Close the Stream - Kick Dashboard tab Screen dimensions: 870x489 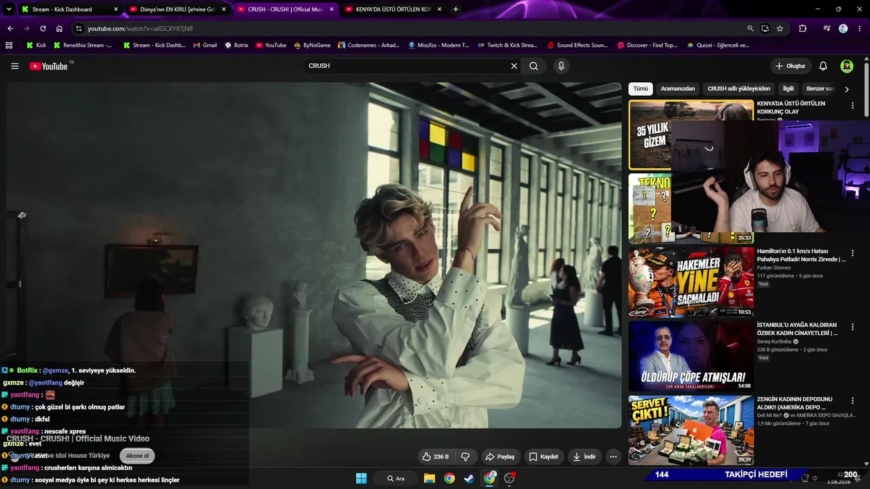116,10
